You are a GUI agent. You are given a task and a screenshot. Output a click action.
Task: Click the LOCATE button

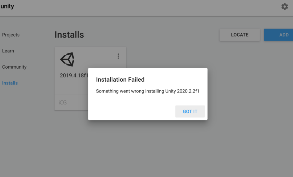[240, 35]
